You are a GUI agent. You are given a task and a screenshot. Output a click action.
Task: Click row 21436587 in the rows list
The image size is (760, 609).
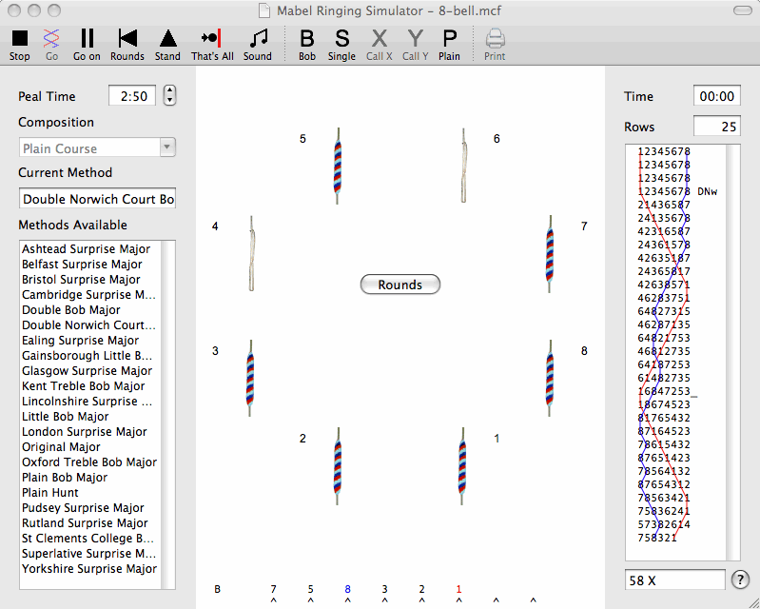[664, 205]
